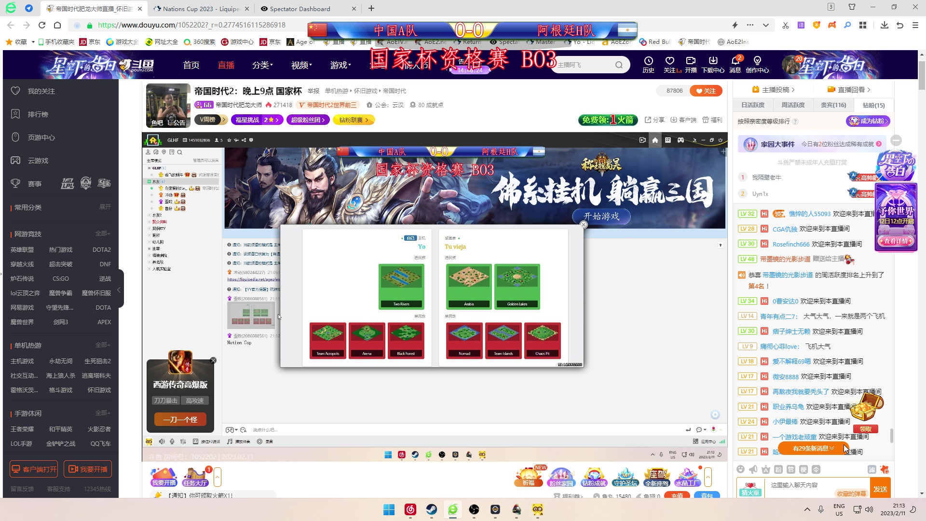Screen dimensions: 926x521
Task: Open the 收藏 bookmarks dropdown arrow
Action: tap(33, 42)
